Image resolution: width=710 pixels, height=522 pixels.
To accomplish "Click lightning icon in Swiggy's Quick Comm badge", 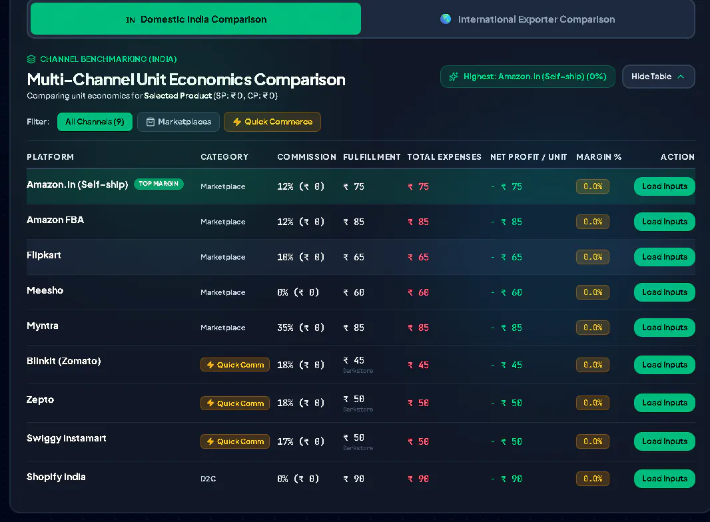I will pos(210,441).
